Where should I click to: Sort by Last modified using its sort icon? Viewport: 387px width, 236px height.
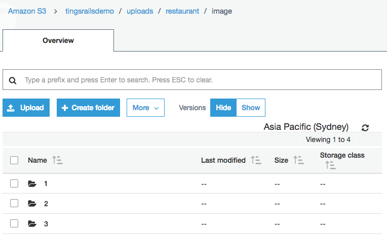coord(256,160)
